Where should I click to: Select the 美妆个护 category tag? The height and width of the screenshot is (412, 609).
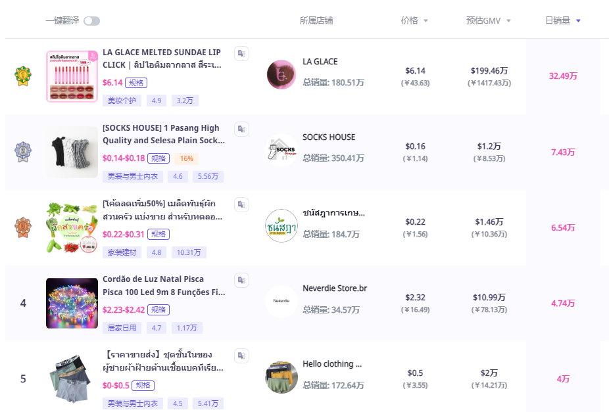pos(122,101)
